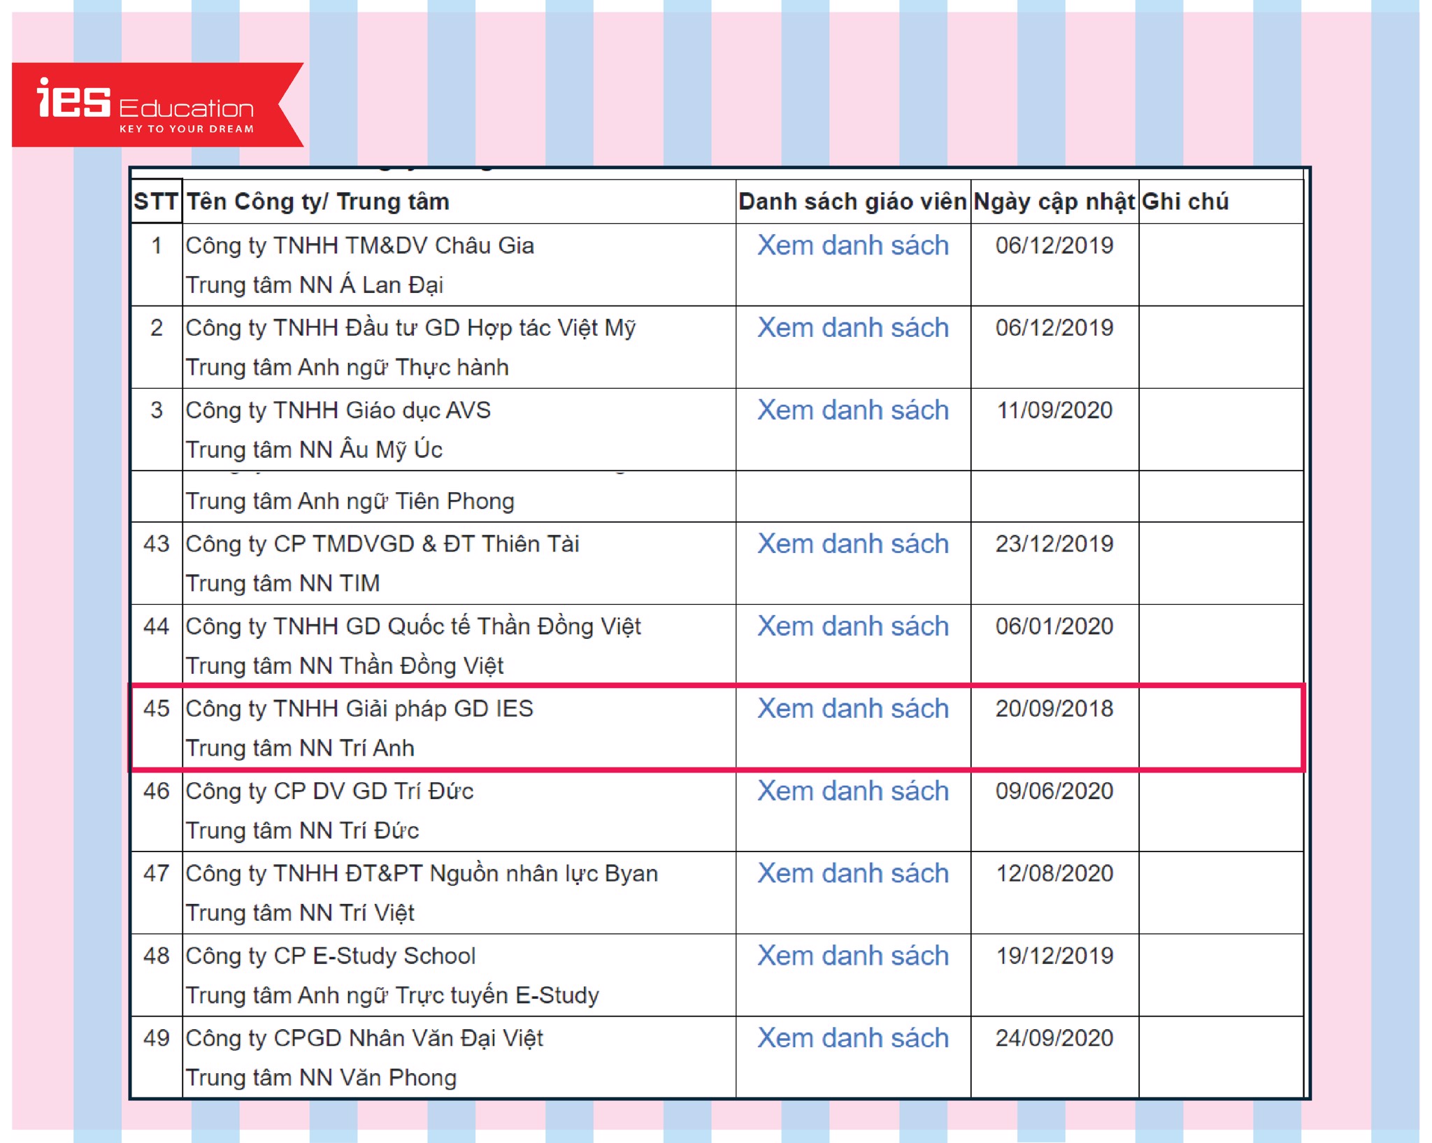
Task: Select Trung tâm NN Trí Anh
Action: (x=300, y=749)
